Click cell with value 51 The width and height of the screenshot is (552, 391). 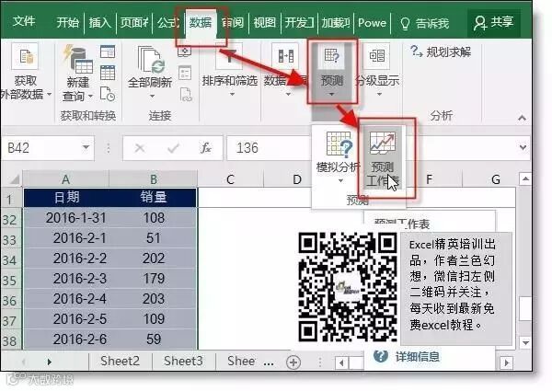[x=153, y=238]
